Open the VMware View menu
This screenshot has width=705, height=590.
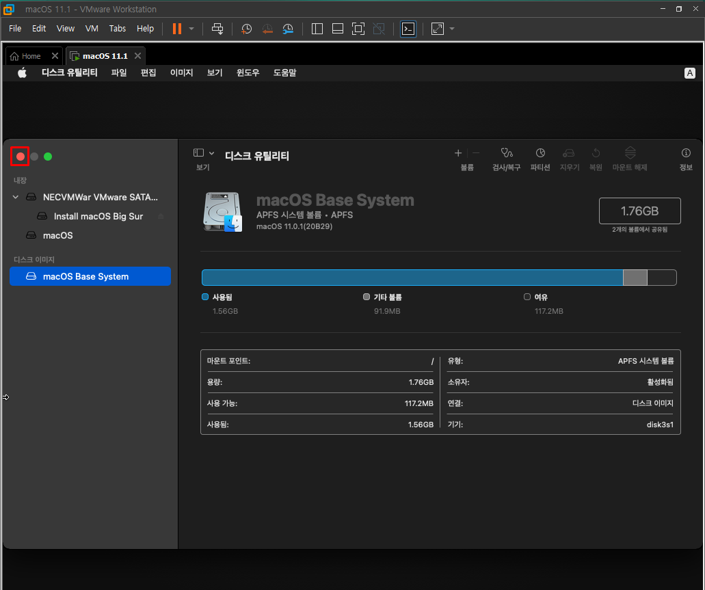click(65, 28)
